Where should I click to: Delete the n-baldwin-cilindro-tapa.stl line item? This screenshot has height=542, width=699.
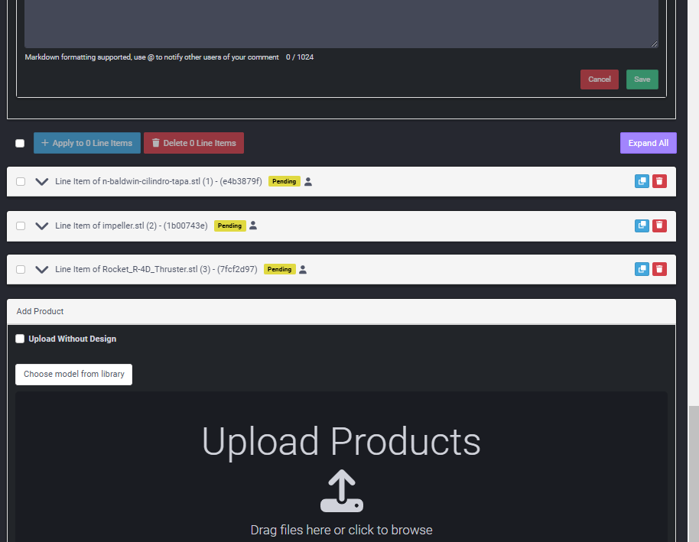point(659,182)
